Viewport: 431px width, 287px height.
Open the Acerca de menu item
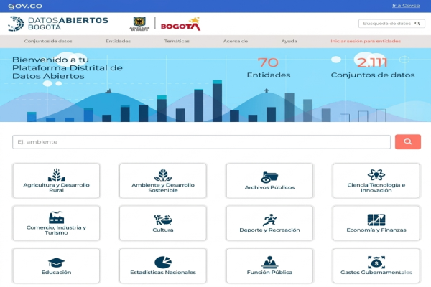(236, 41)
